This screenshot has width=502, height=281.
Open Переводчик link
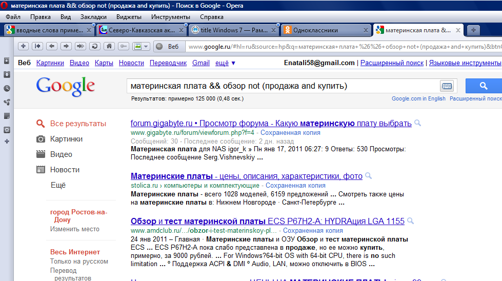click(x=168, y=63)
